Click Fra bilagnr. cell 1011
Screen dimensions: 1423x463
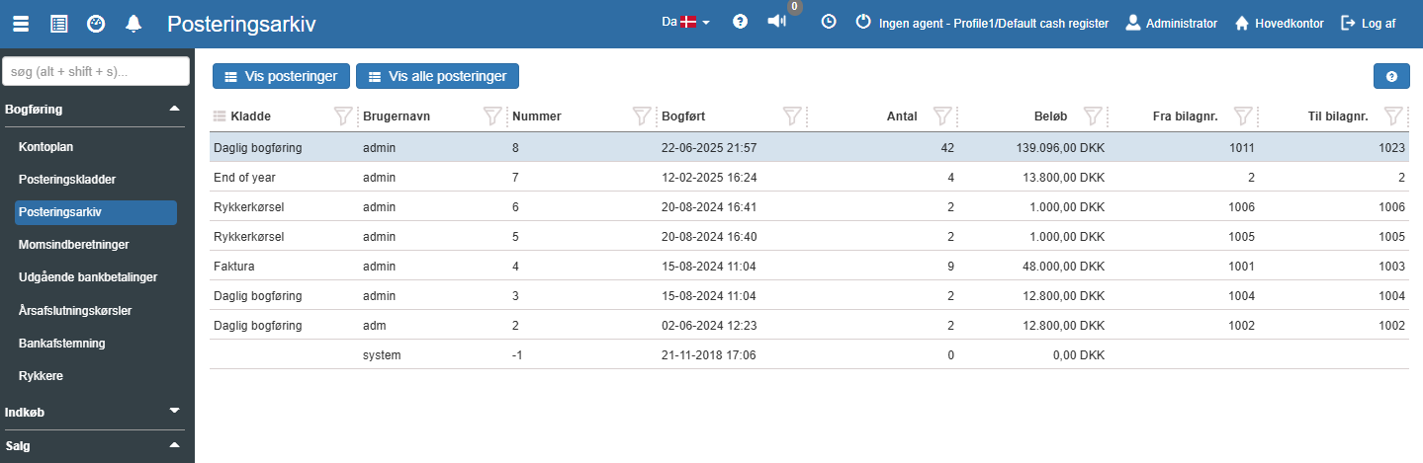1242,147
